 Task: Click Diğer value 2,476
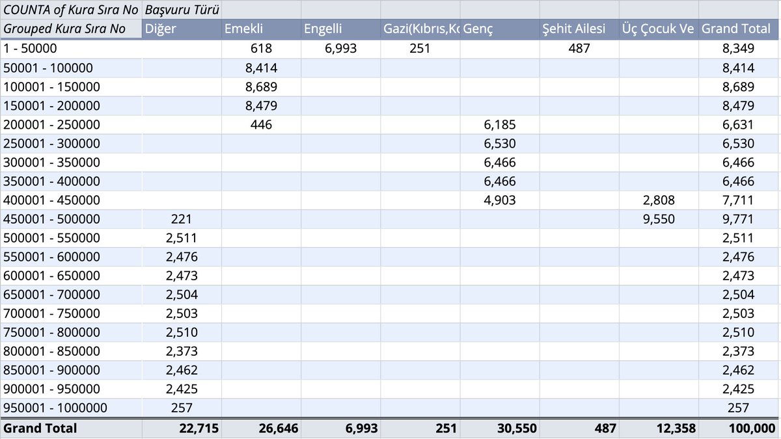pyautogui.click(x=182, y=256)
